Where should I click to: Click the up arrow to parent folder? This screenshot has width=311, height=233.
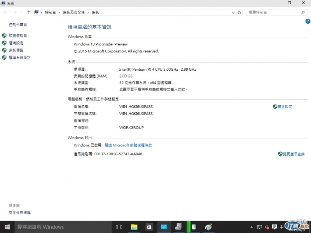[x=29, y=12]
